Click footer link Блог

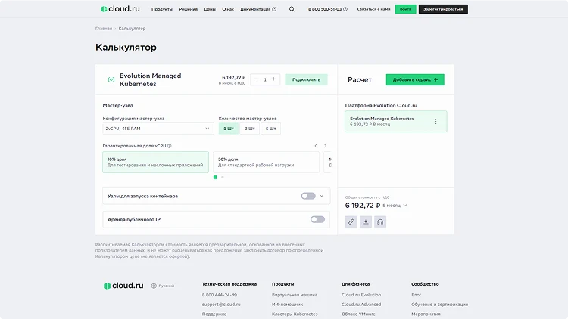click(x=417, y=295)
